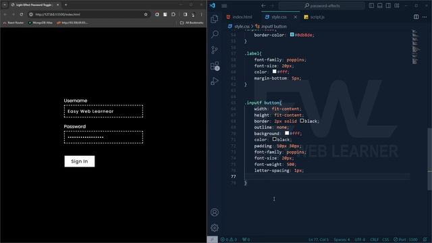Open the browser extensions puzzle icon
Viewport: 432px width, 243px height.
(173, 14)
